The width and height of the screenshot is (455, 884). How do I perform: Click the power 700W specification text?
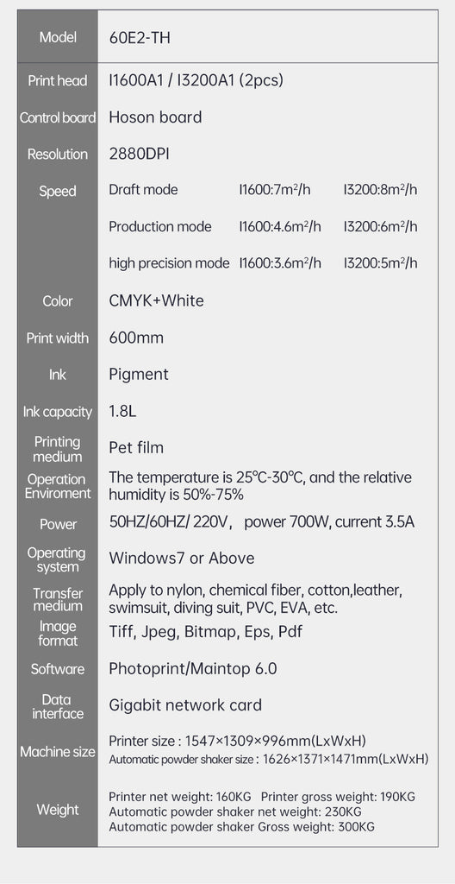(287, 522)
